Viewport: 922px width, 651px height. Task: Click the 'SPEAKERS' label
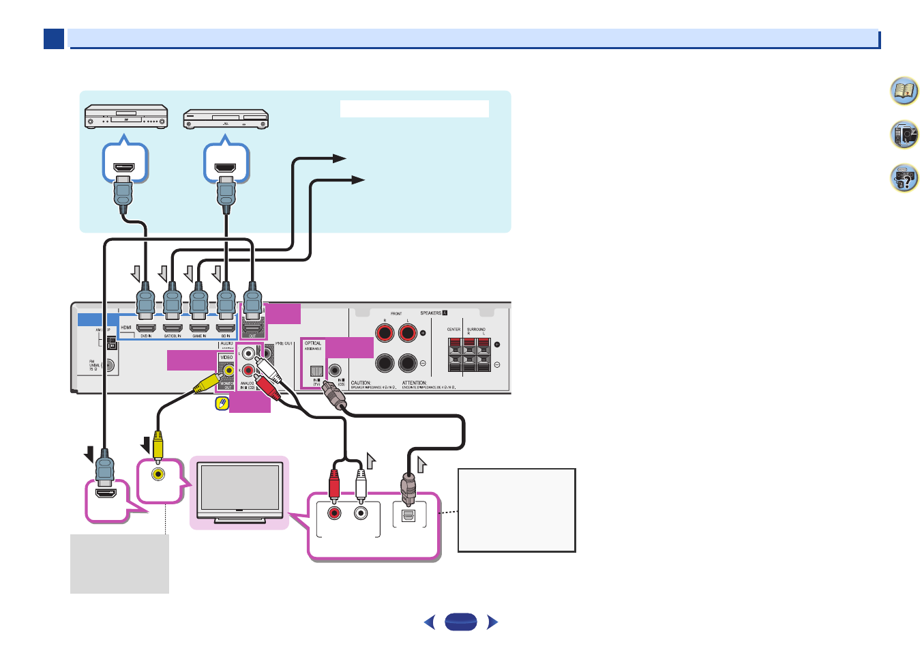(x=430, y=313)
